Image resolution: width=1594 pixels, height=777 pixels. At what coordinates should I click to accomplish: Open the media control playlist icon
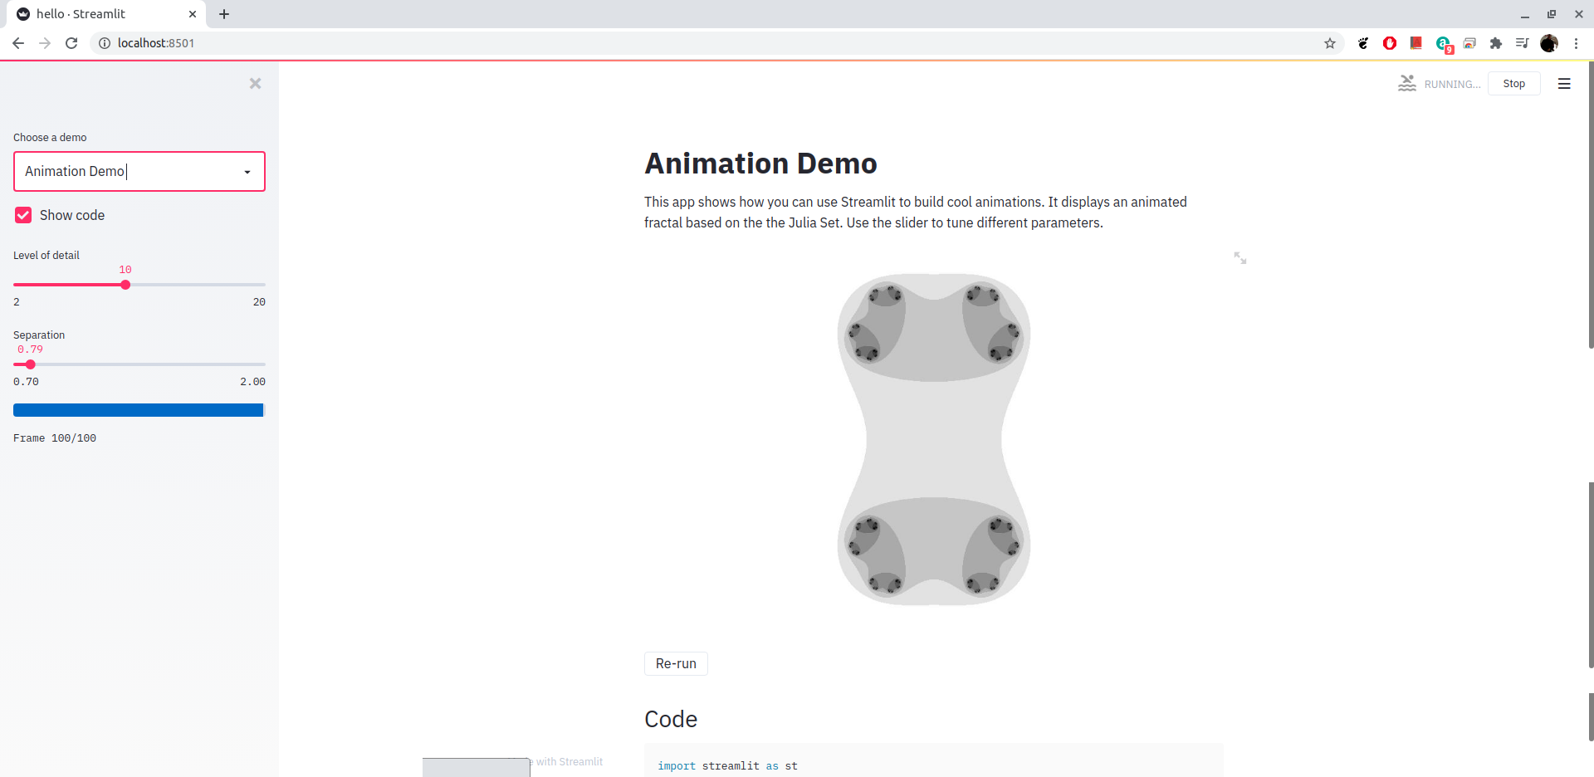1522,43
